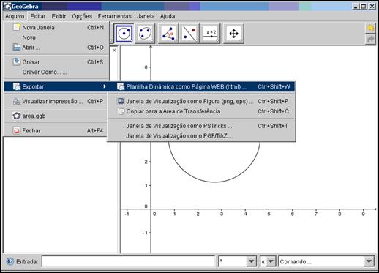379x273 pixels.
Task: Open the symbol dropdown beside Entrada
Action: pos(251,261)
